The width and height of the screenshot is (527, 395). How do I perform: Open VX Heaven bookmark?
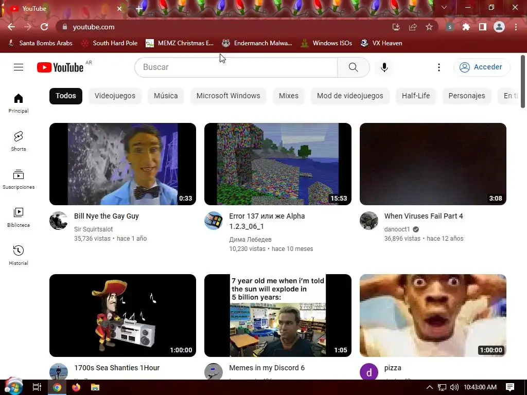coord(381,43)
